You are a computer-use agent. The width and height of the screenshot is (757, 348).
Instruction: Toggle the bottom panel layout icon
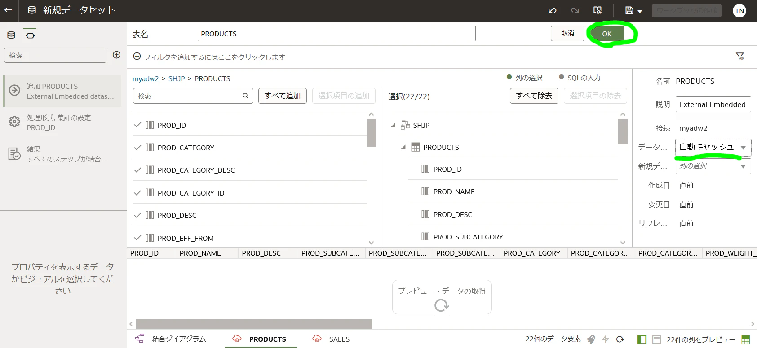tap(656, 339)
